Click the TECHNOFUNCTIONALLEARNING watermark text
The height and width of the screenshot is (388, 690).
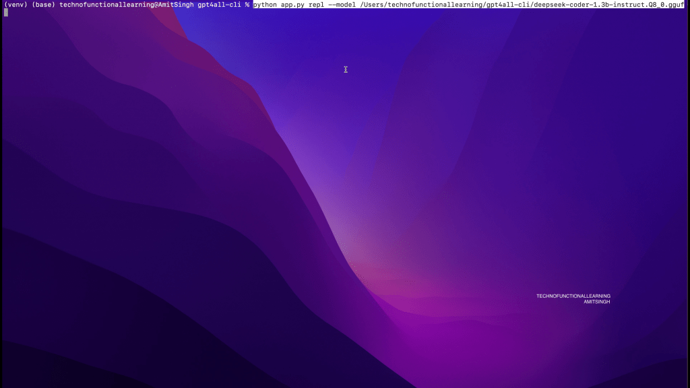(x=573, y=296)
